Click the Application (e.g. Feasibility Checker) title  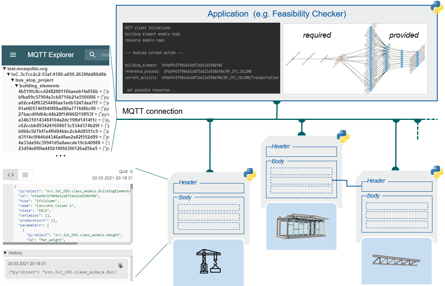coord(277,14)
